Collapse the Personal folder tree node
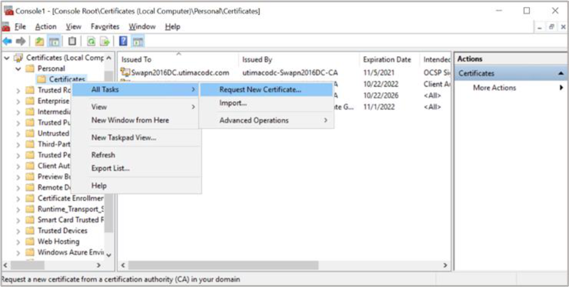The image size is (569, 287). (17, 69)
